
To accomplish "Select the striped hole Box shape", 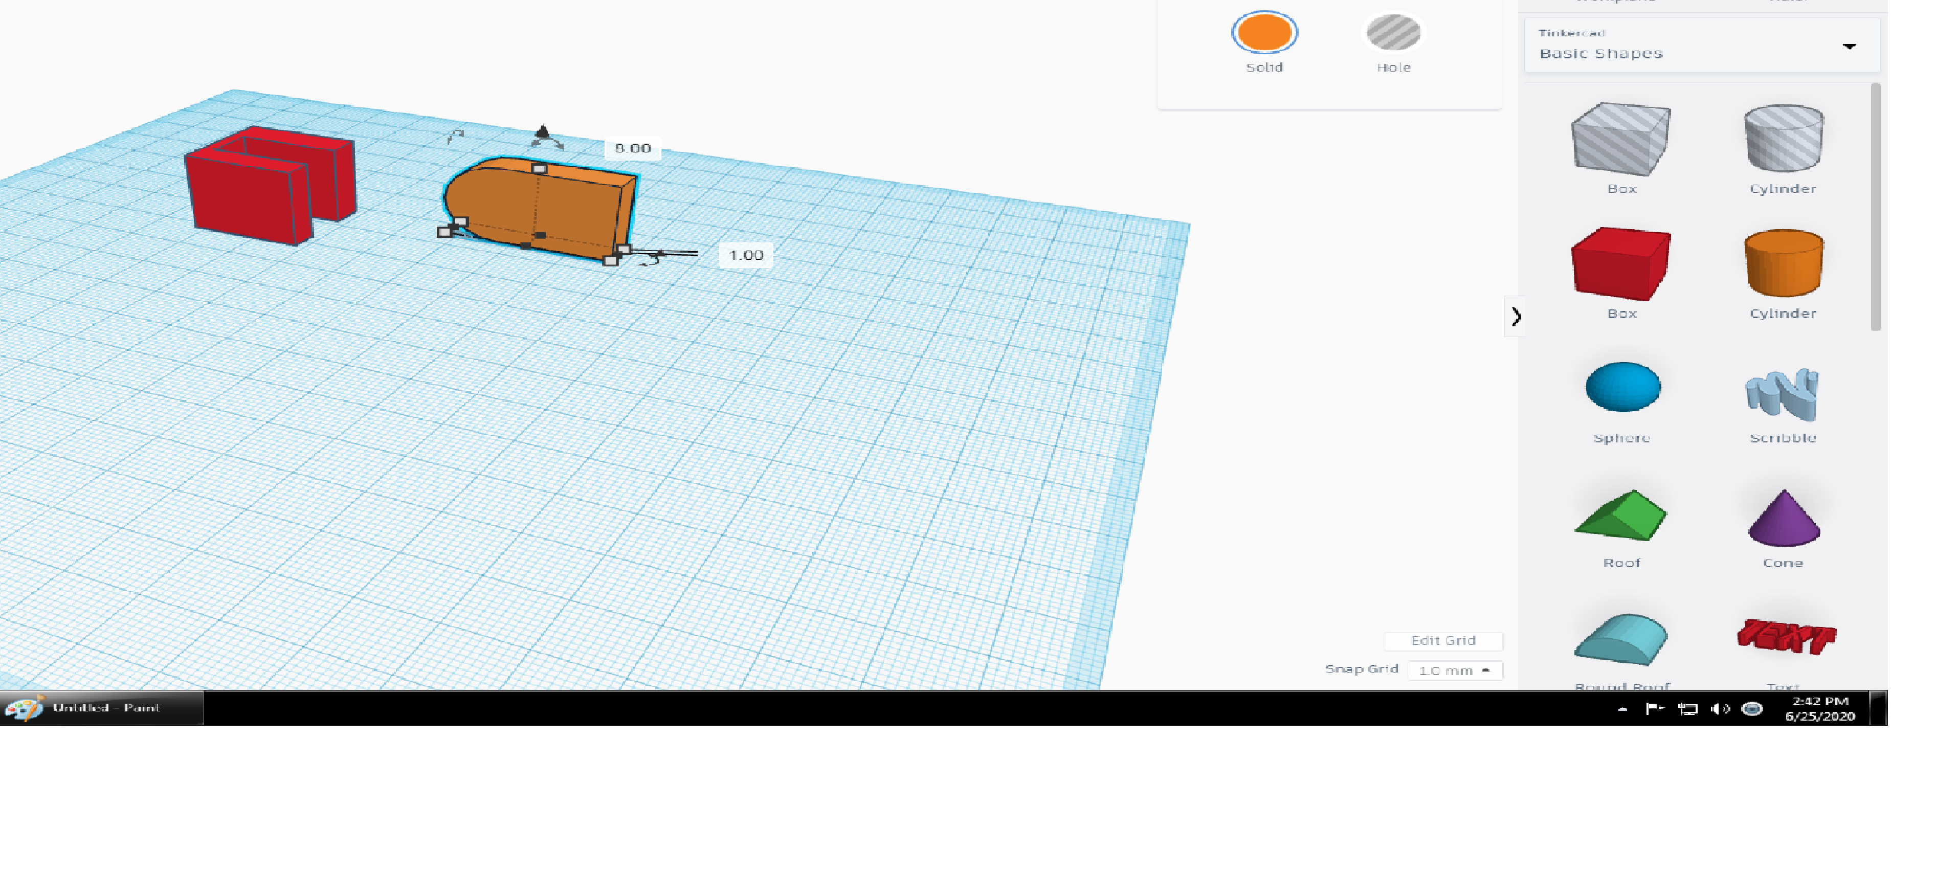I will pos(1620,139).
